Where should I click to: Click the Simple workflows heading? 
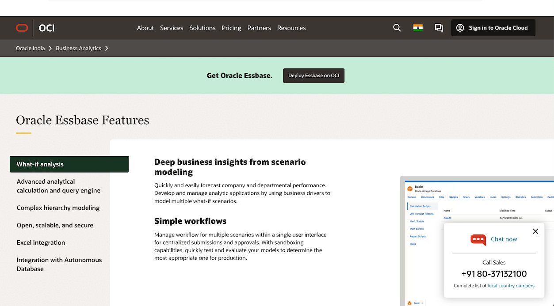pyautogui.click(x=190, y=221)
